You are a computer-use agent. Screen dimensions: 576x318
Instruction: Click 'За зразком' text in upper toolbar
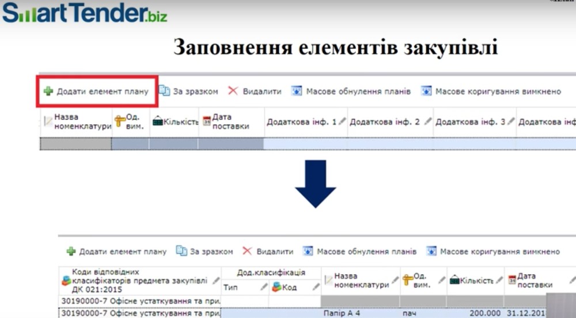[x=195, y=91]
